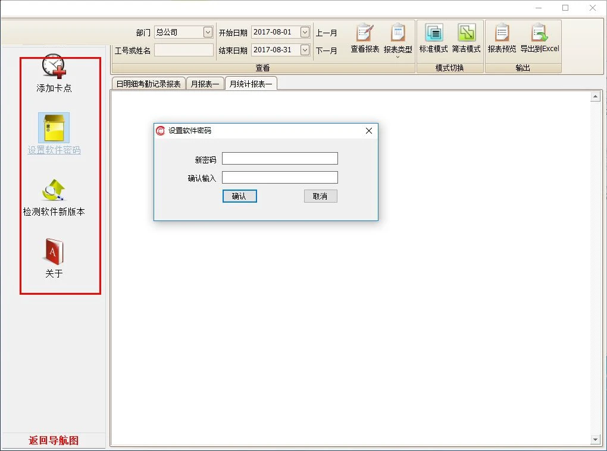Expand the 部门 总公司 dropdown
Screen dimensions: 607x451
point(208,32)
